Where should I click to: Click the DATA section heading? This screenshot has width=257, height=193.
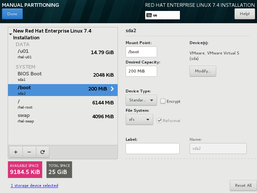pyautogui.click(x=22, y=44)
